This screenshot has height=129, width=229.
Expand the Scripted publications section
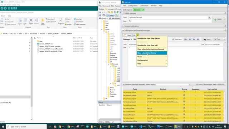point(123,26)
